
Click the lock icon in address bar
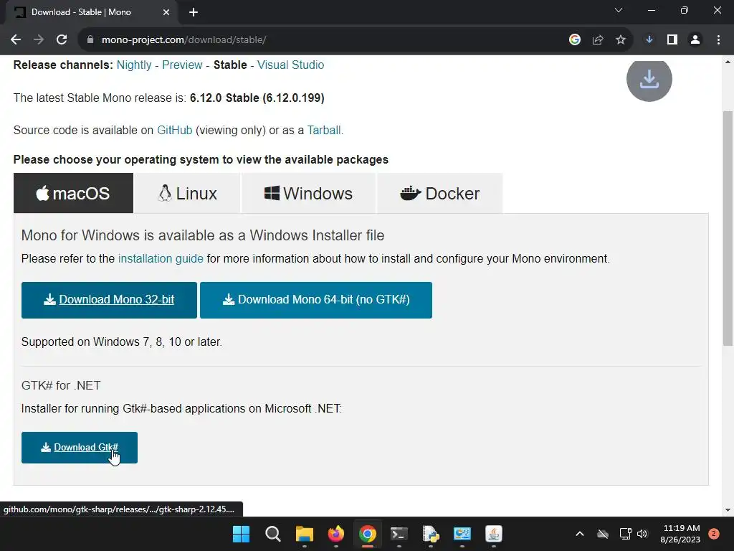pos(90,40)
